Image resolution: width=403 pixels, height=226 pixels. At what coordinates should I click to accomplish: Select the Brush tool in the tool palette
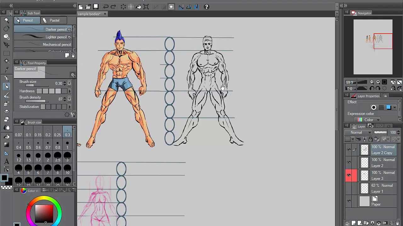pyautogui.click(x=6, y=94)
